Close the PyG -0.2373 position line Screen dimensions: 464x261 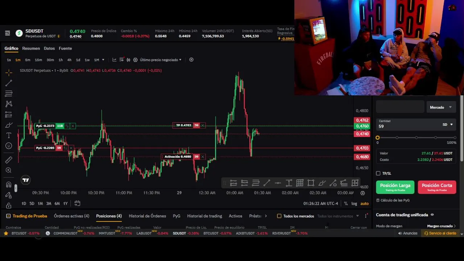[x=73, y=126]
